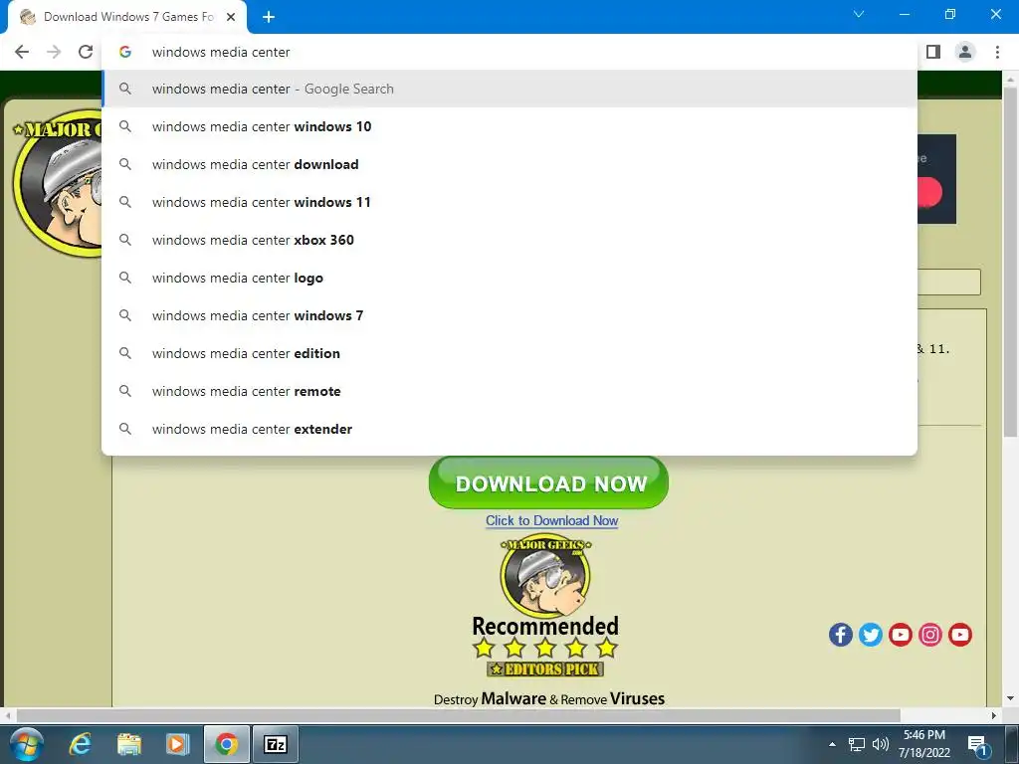Open the Chrome three-dot menu
This screenshot has height=764, width=1019.
tap(997, 52)
